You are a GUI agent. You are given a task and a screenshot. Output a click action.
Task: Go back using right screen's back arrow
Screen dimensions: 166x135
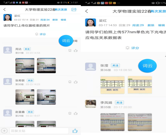coord(86,11)
